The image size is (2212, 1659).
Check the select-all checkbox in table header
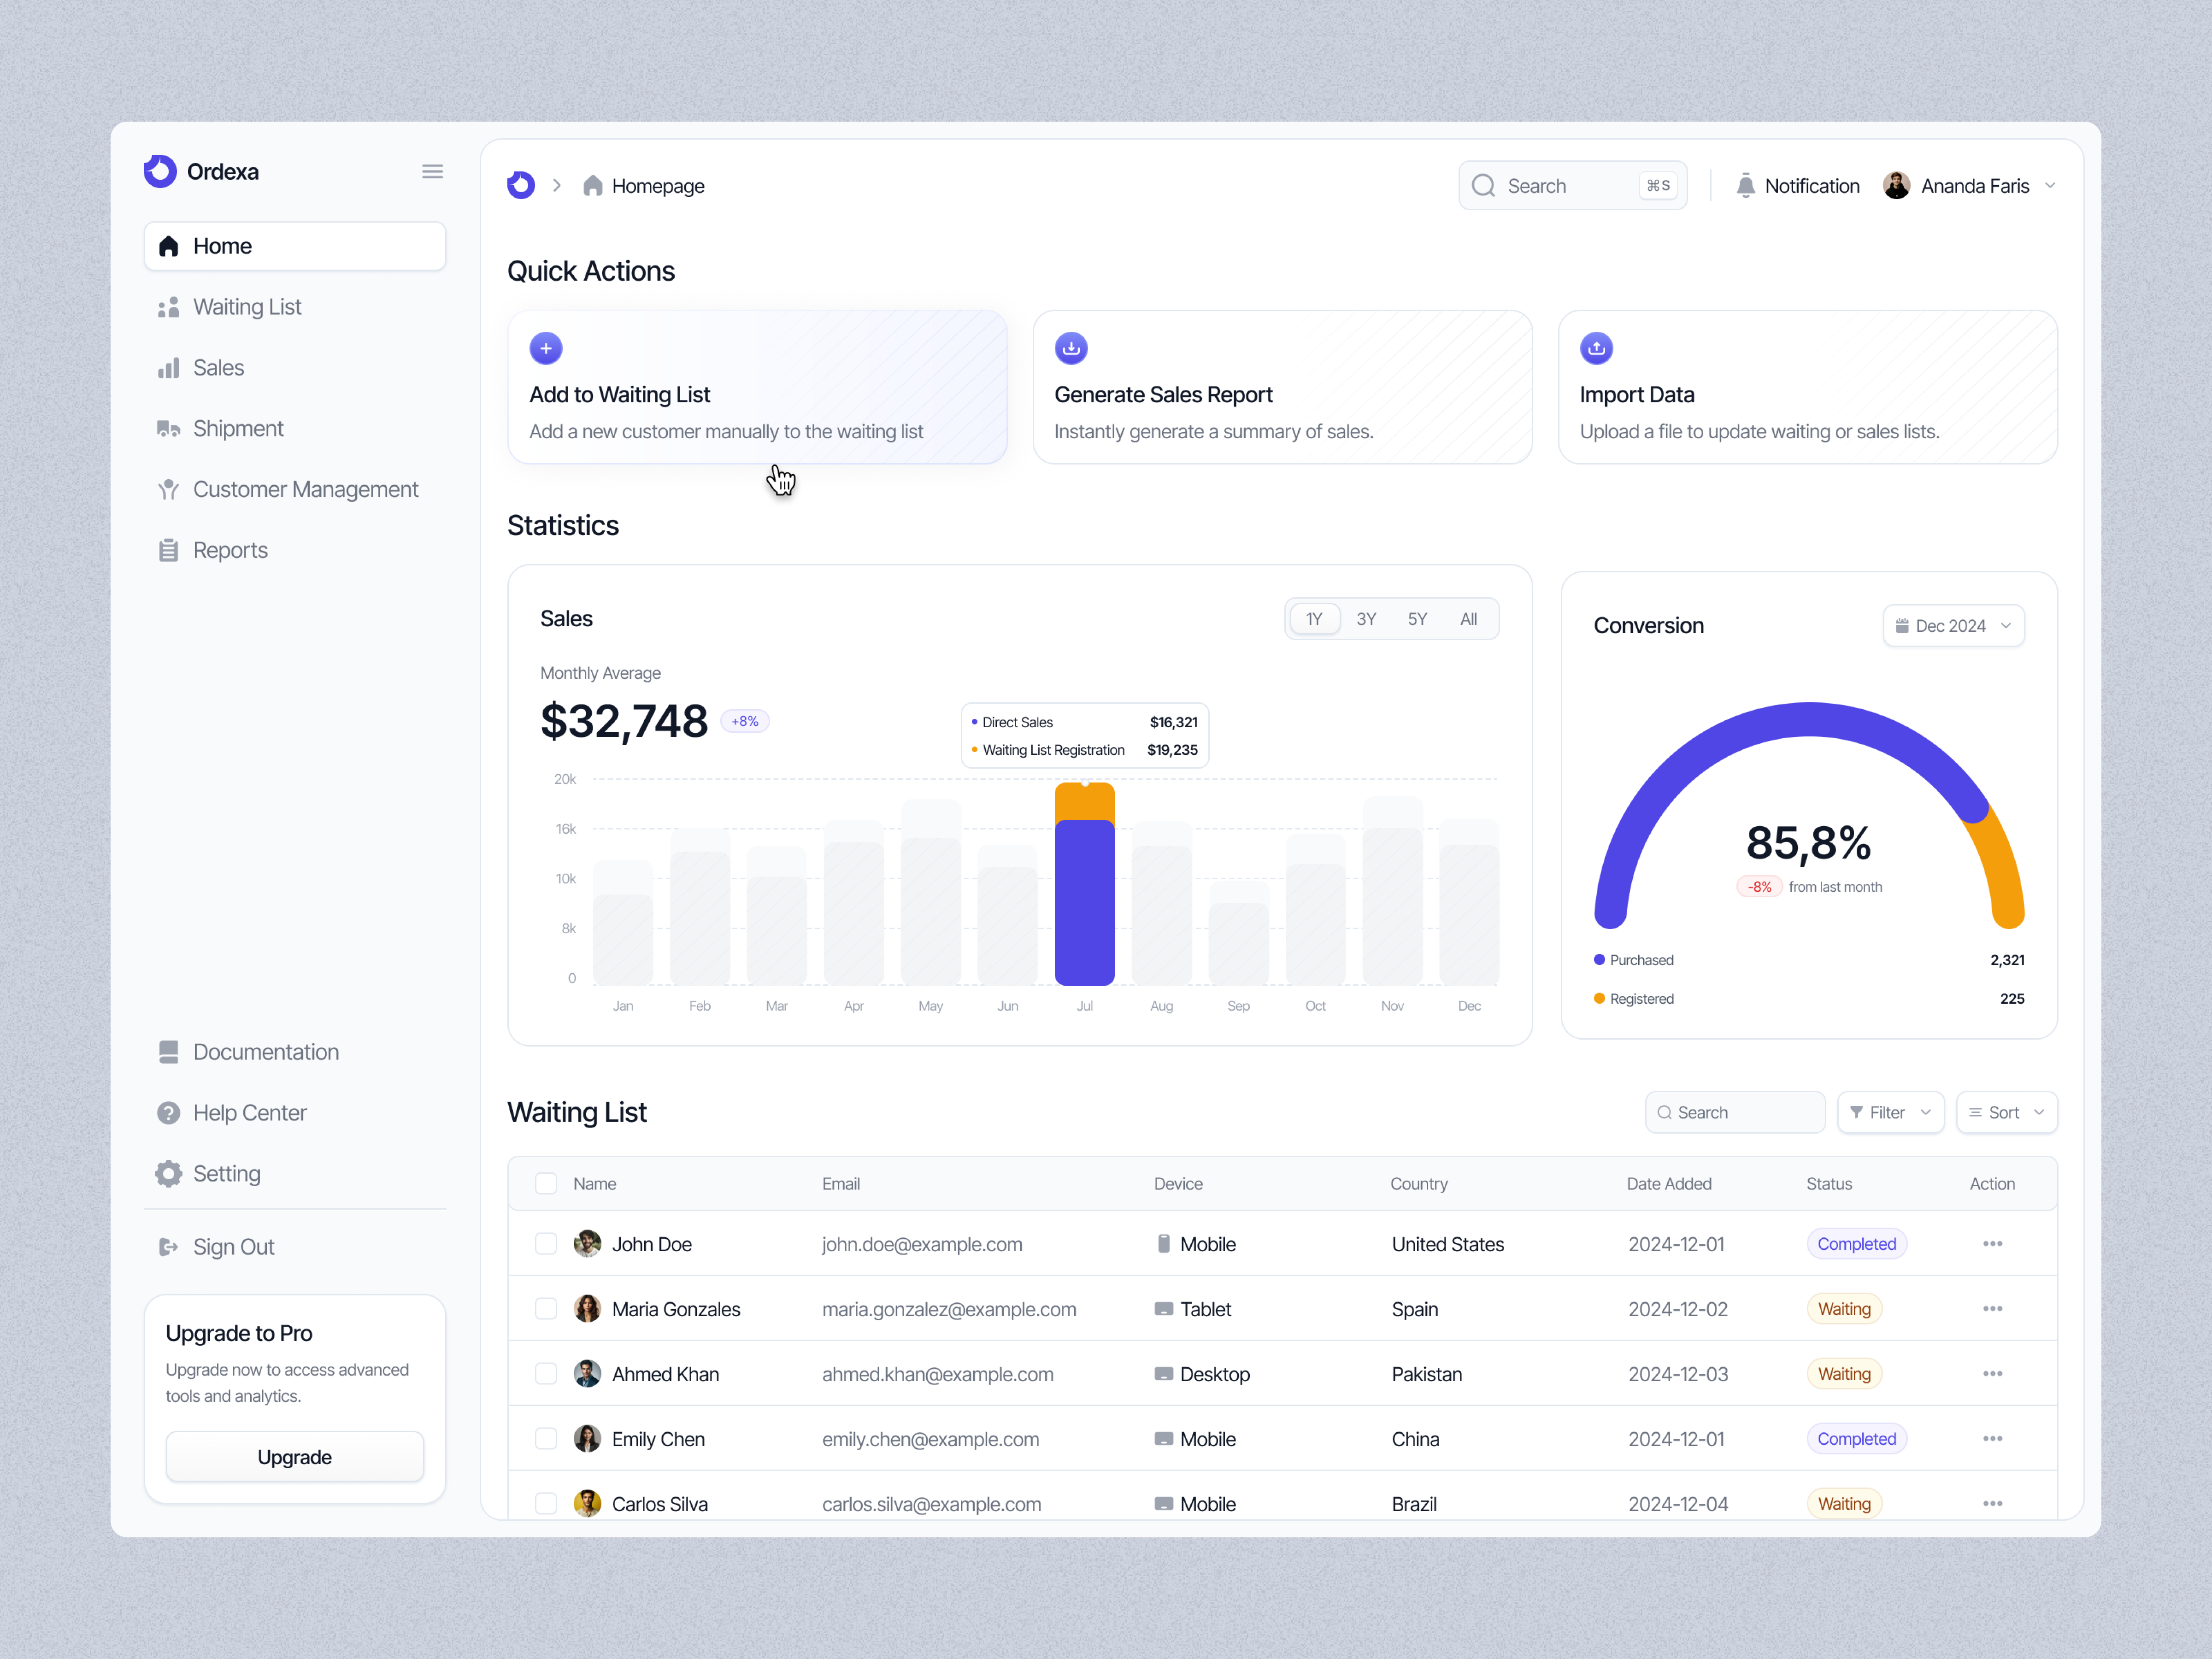tap(546, 1183)
